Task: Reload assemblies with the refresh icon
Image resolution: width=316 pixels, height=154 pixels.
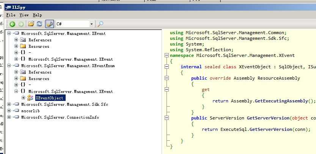Action: (39, 24)
